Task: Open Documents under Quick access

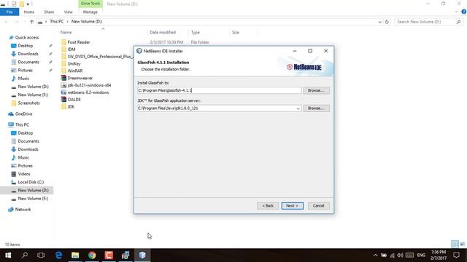Action: tap(28, 62)
